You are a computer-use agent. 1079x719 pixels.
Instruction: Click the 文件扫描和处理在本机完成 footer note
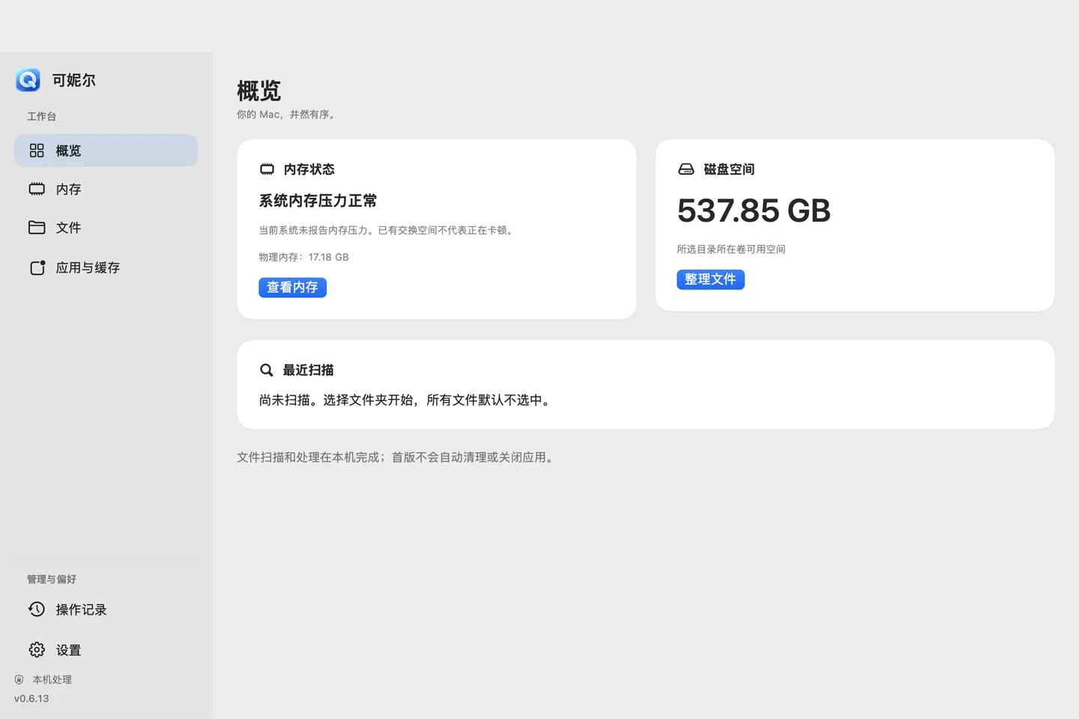point(397,457)
